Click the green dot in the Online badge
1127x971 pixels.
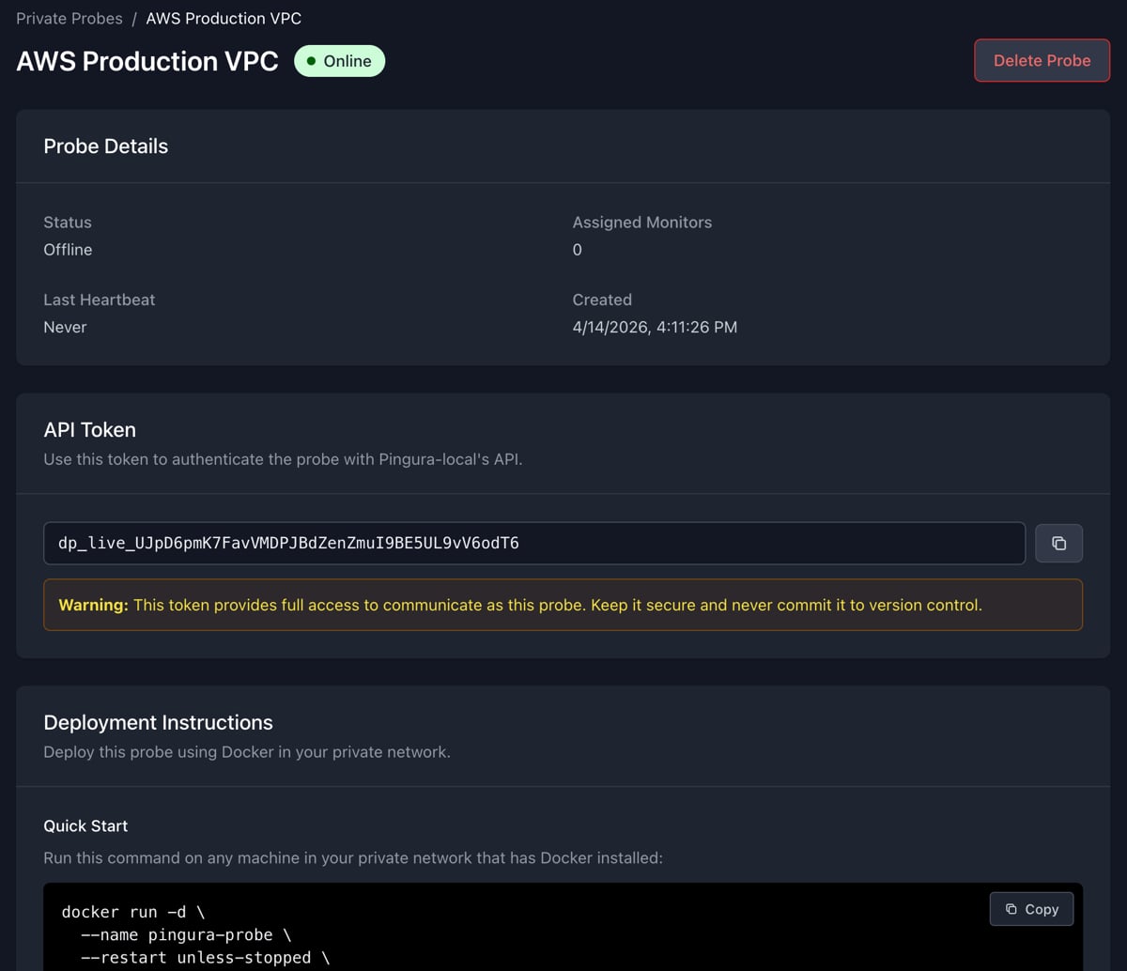(311, 60)
